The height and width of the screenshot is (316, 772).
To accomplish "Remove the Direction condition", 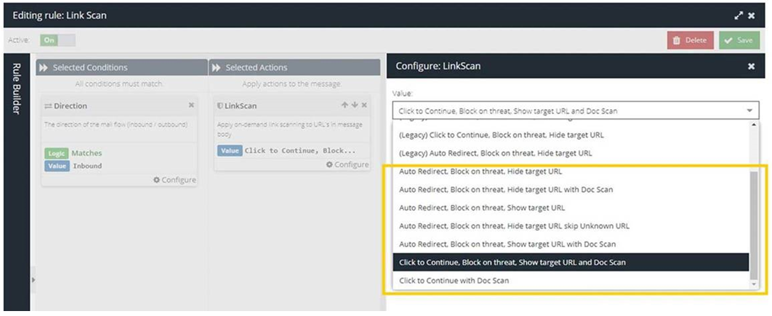I will (192, 105).
